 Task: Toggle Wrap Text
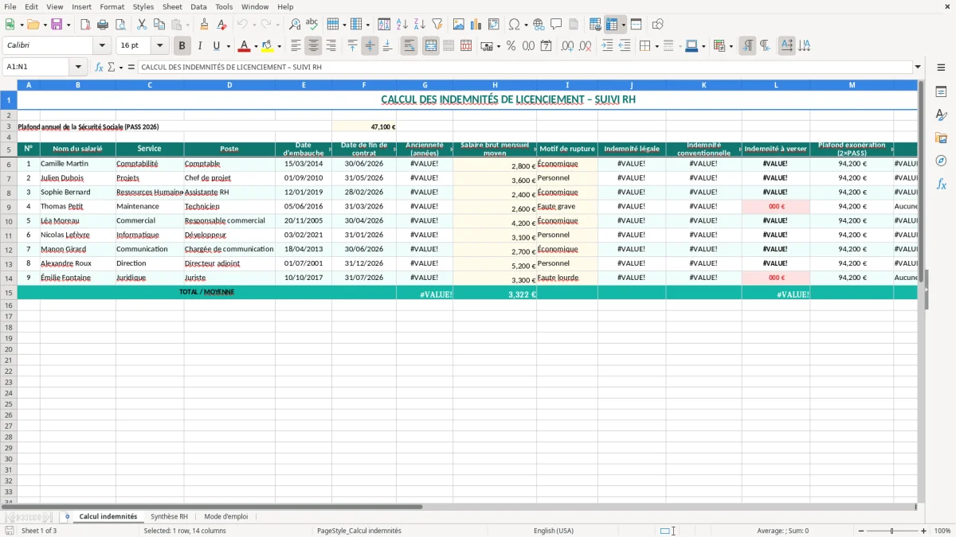(409, 46)
